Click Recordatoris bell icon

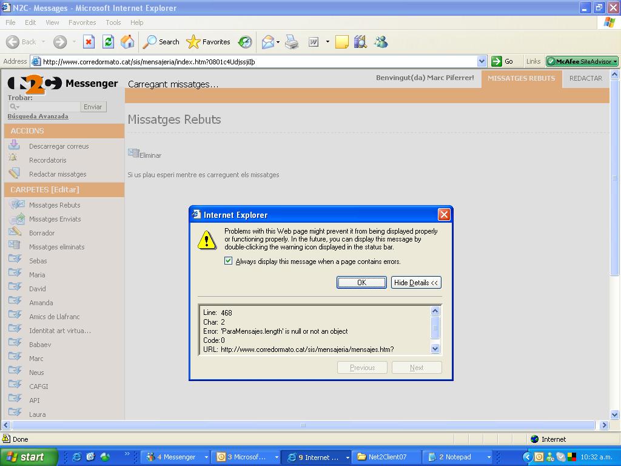[13, 158]
